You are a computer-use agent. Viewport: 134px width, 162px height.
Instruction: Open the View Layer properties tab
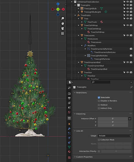point(69,103)
